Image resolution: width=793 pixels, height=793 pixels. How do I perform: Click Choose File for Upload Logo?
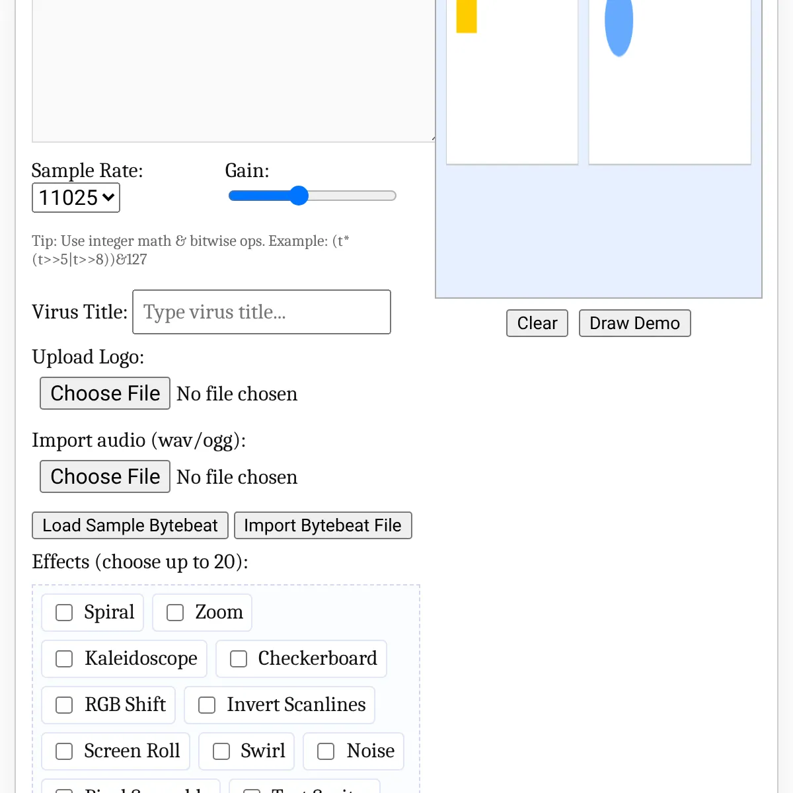[x=105, y=393]
